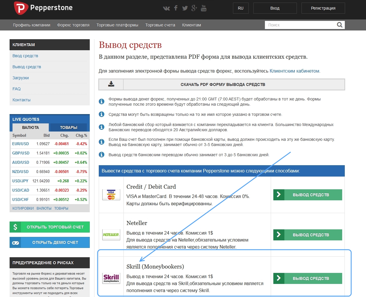Click the Skrill moneybookers logo
This screenshot has height=297, width=366.
(x=111, y=278)
